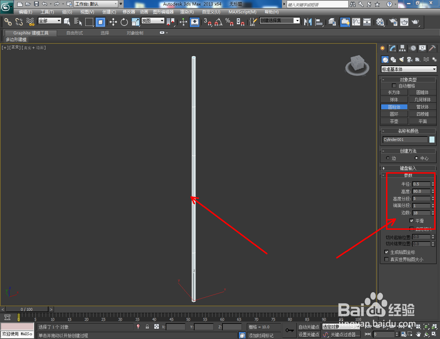Enable the 平滑 checkbox in cylinder parameters
The height and width of the screenshot is (339, 440).
pos(411,220)
